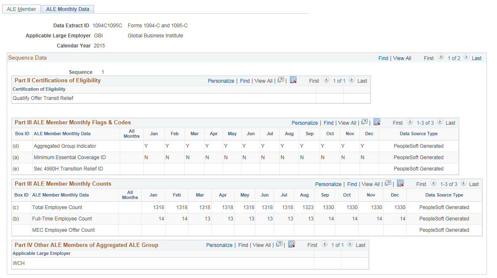Open Part II Certifications pop-out window
Screen dimensions: 497x278
[281, 80]
